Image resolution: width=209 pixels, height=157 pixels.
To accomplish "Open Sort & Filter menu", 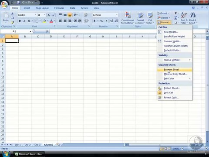I will click(184, 18).
